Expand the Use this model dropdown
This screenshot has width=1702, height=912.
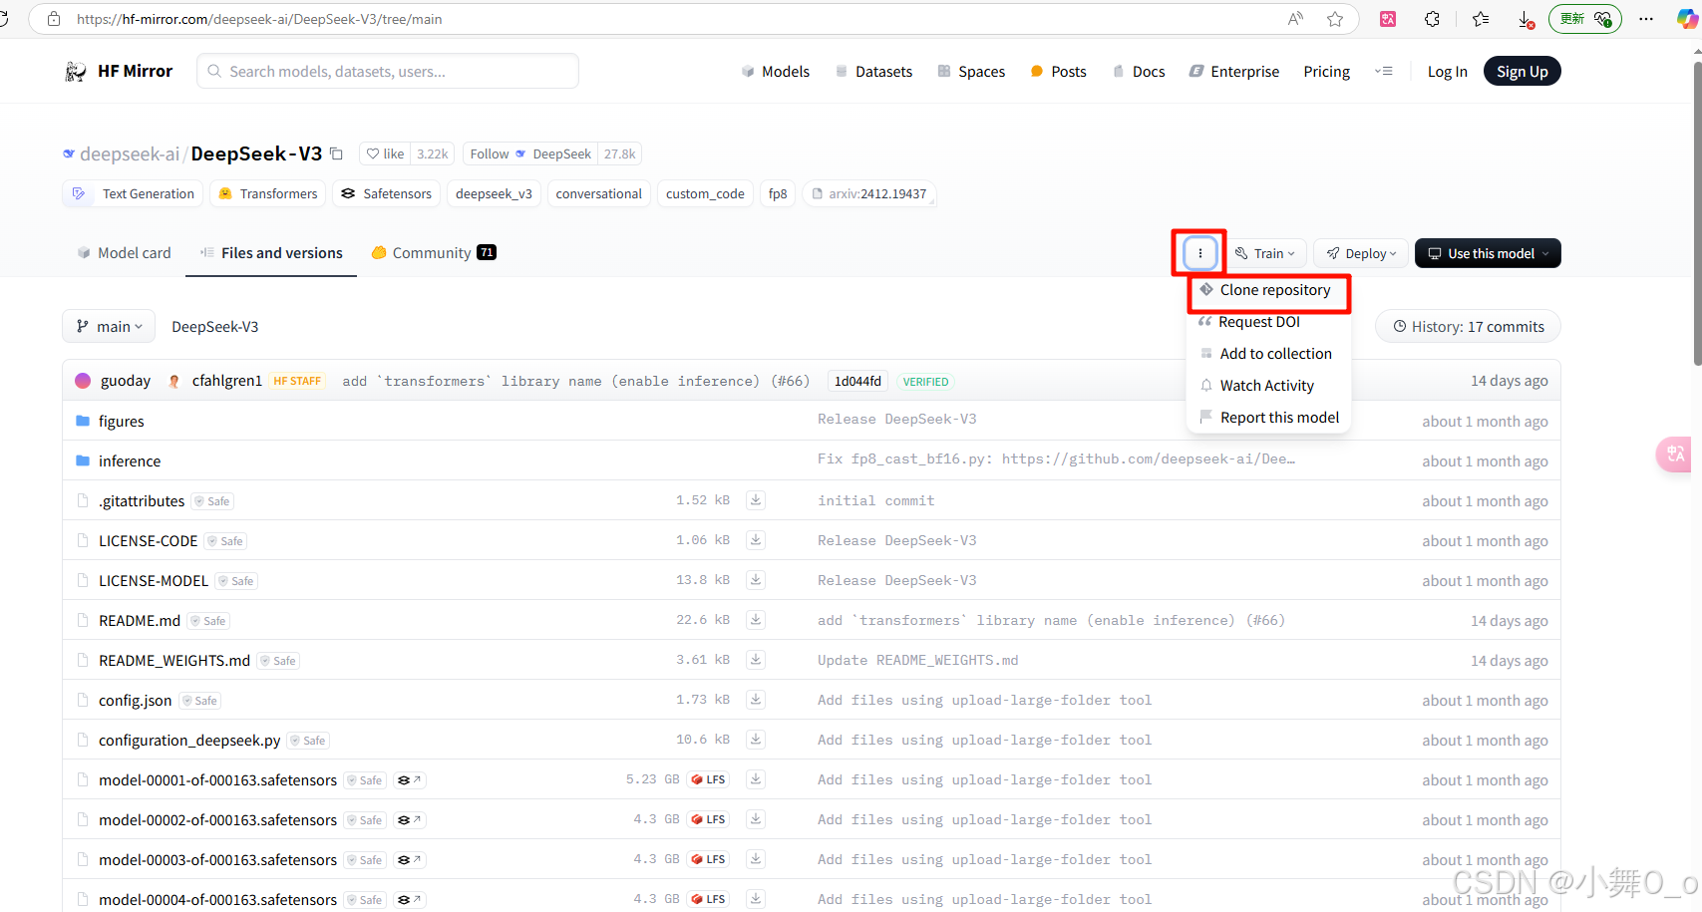[x=1487, y=253]
